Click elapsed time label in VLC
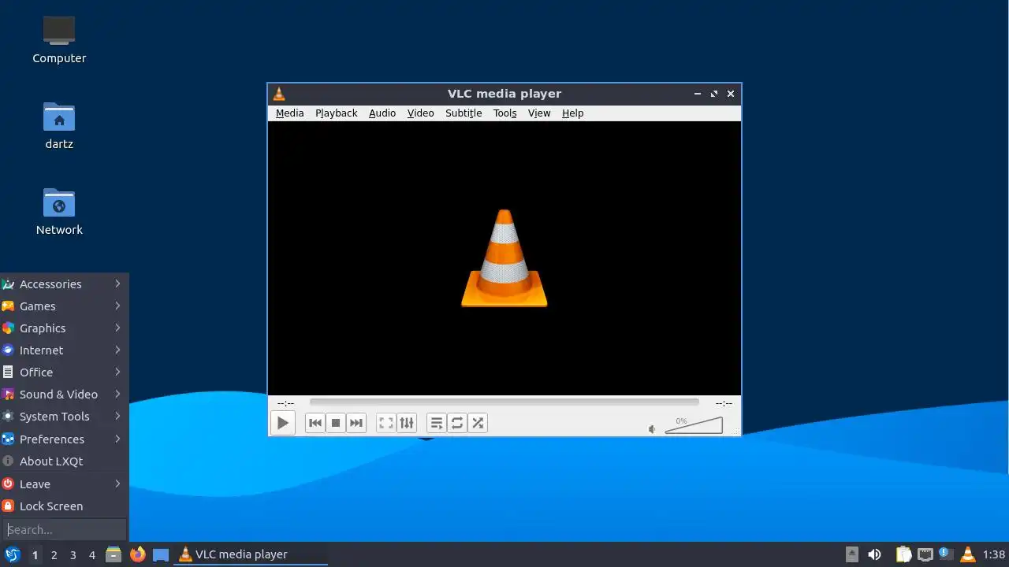1009x567 pixels. tap(285, 402)
